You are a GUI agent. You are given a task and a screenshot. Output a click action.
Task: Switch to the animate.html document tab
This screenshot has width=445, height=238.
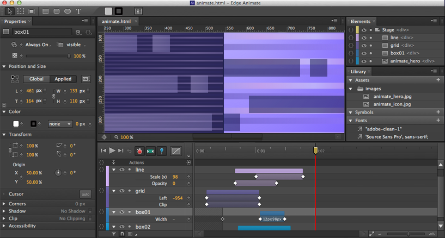pyautogui.click(x=116, y=21)
